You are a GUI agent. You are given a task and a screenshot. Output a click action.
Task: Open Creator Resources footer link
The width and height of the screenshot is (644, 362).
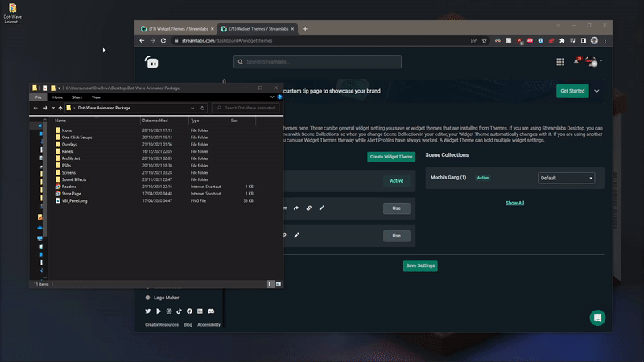tap(162, 325)
